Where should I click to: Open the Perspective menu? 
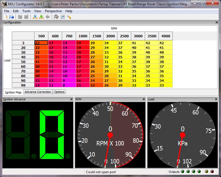click(53, 11)
